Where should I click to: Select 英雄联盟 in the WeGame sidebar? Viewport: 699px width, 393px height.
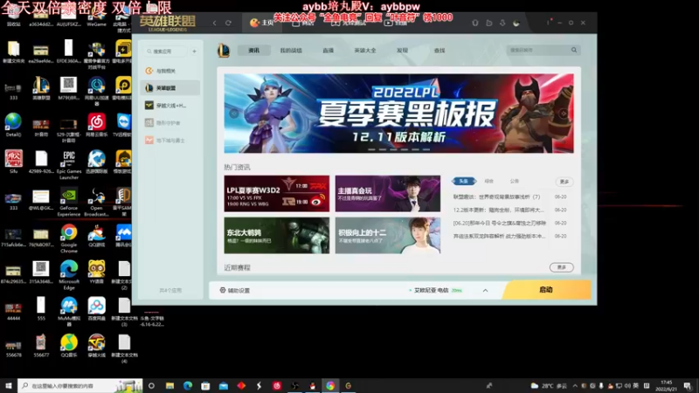tap(170, 88)
